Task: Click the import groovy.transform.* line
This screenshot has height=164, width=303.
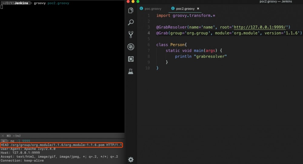Action: (186, 15)
